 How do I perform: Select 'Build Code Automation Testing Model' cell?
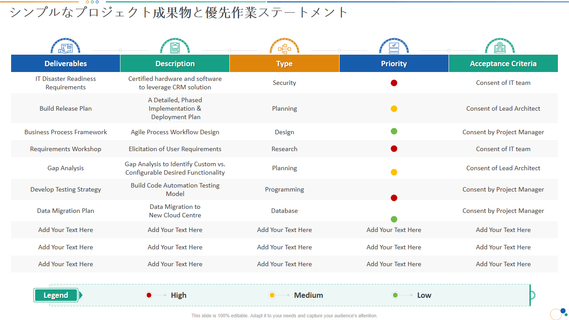[x=175, y=189]
